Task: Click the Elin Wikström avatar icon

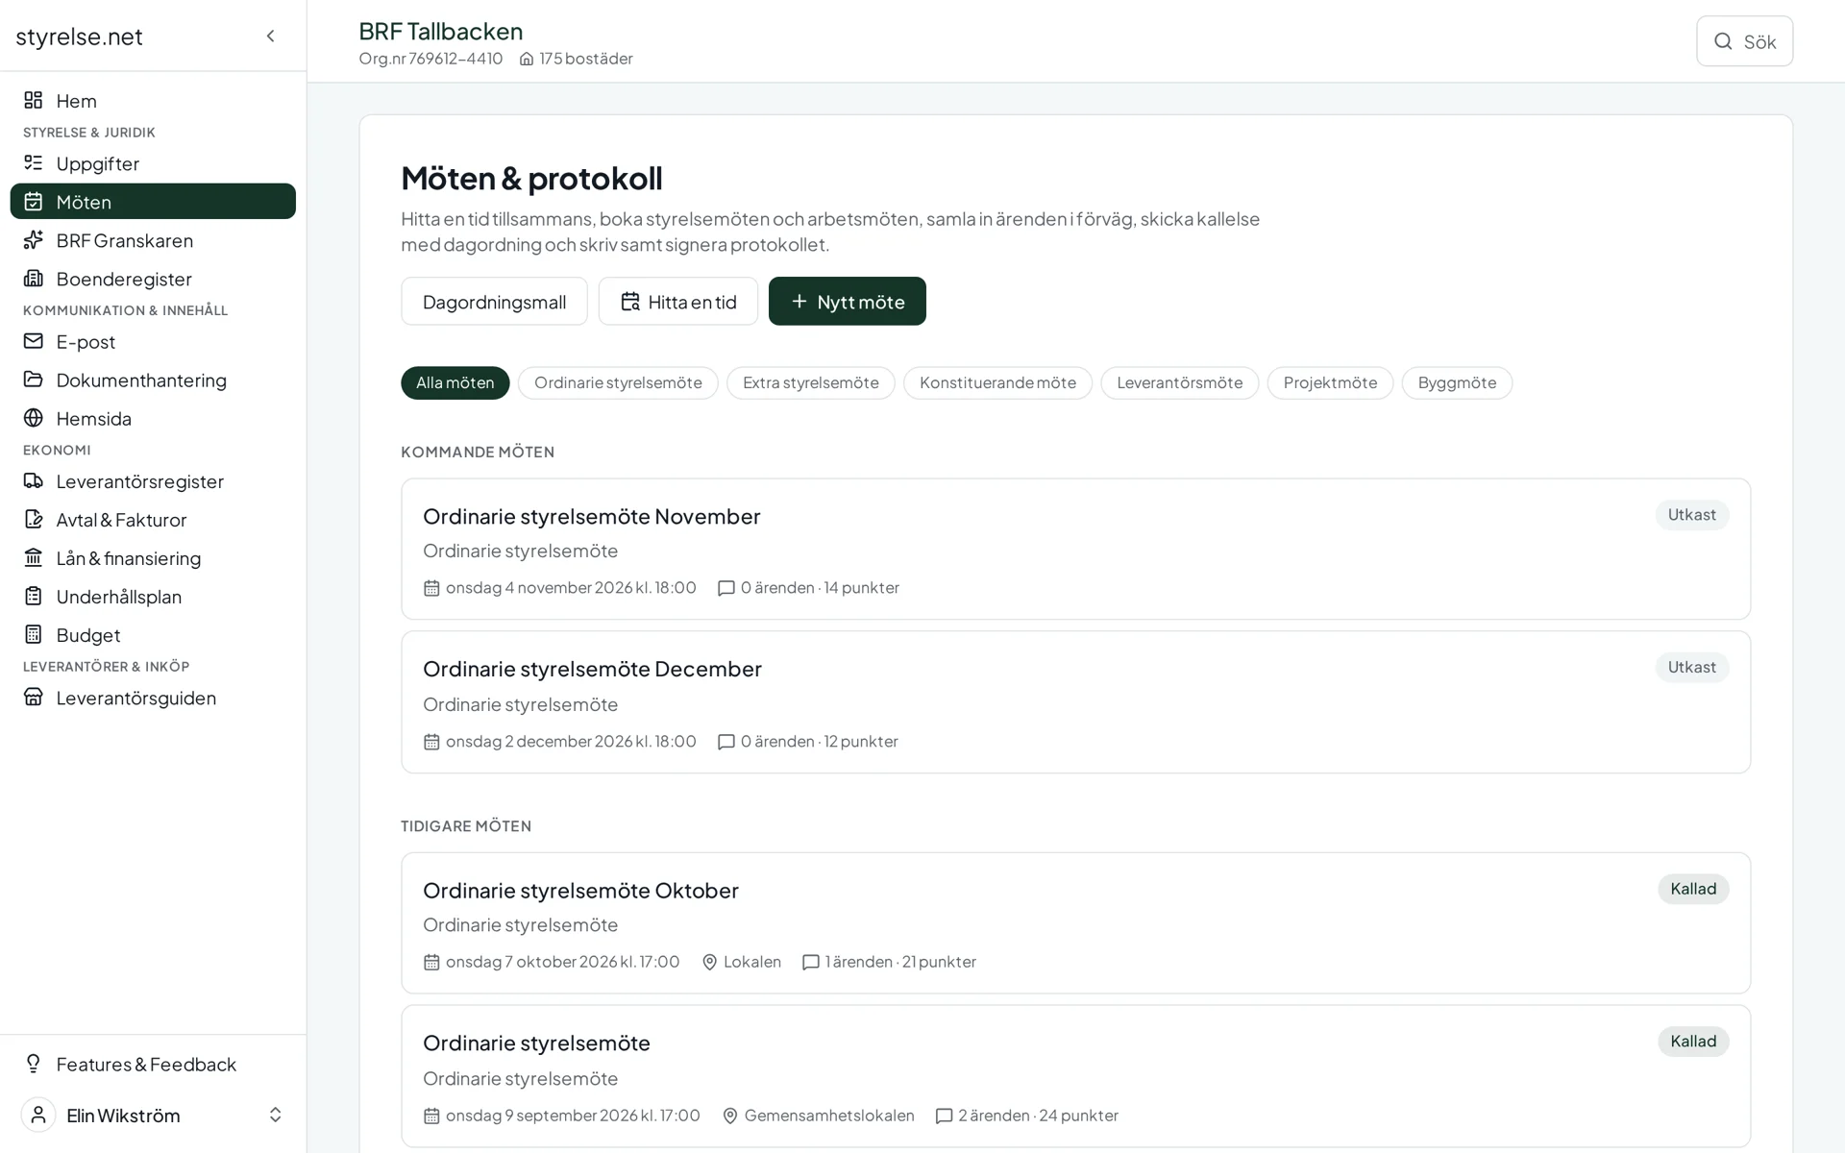Action: coord(38,1115)
